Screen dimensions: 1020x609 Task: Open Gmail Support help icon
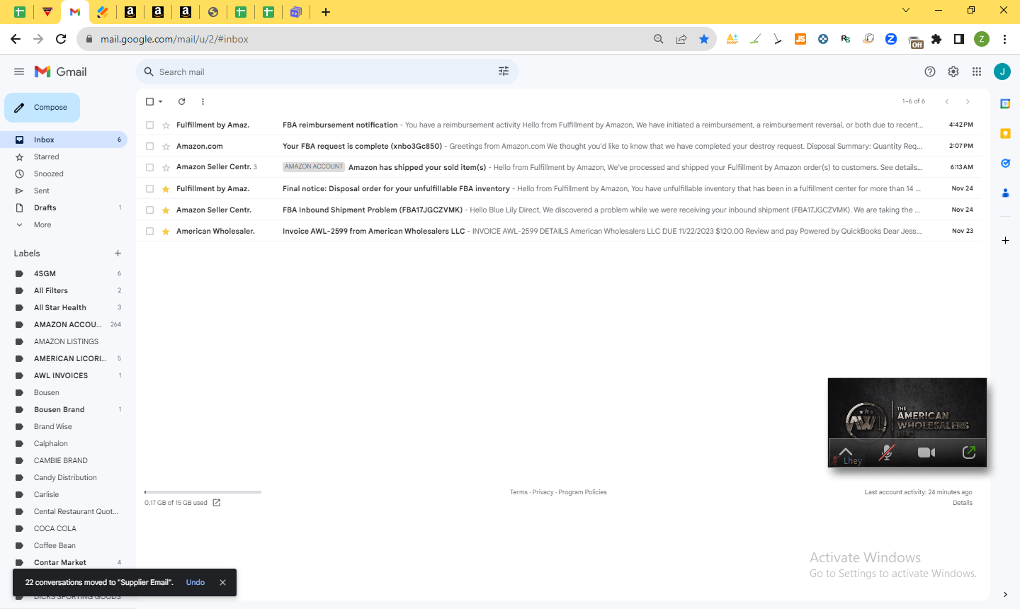tap(930, 72)
